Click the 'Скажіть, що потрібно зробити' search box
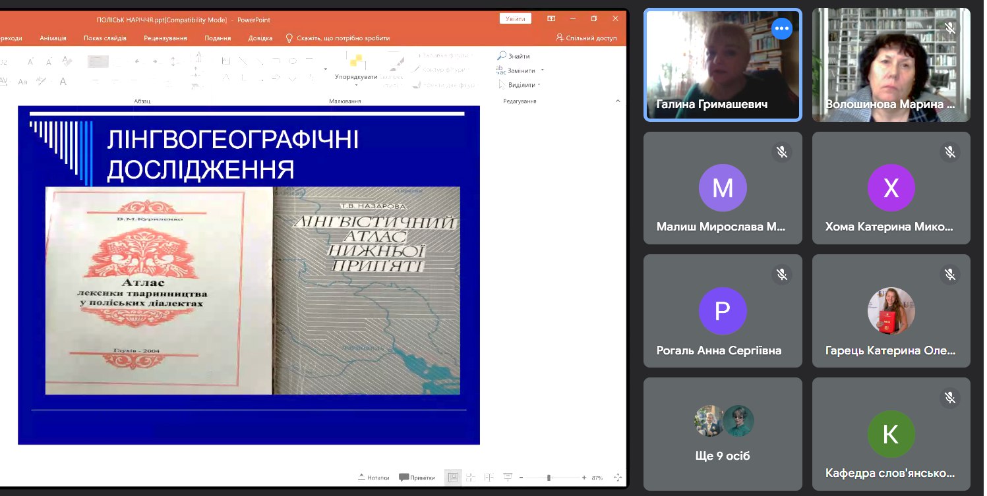This screenshot has width=987, height=496. (338, 38)
